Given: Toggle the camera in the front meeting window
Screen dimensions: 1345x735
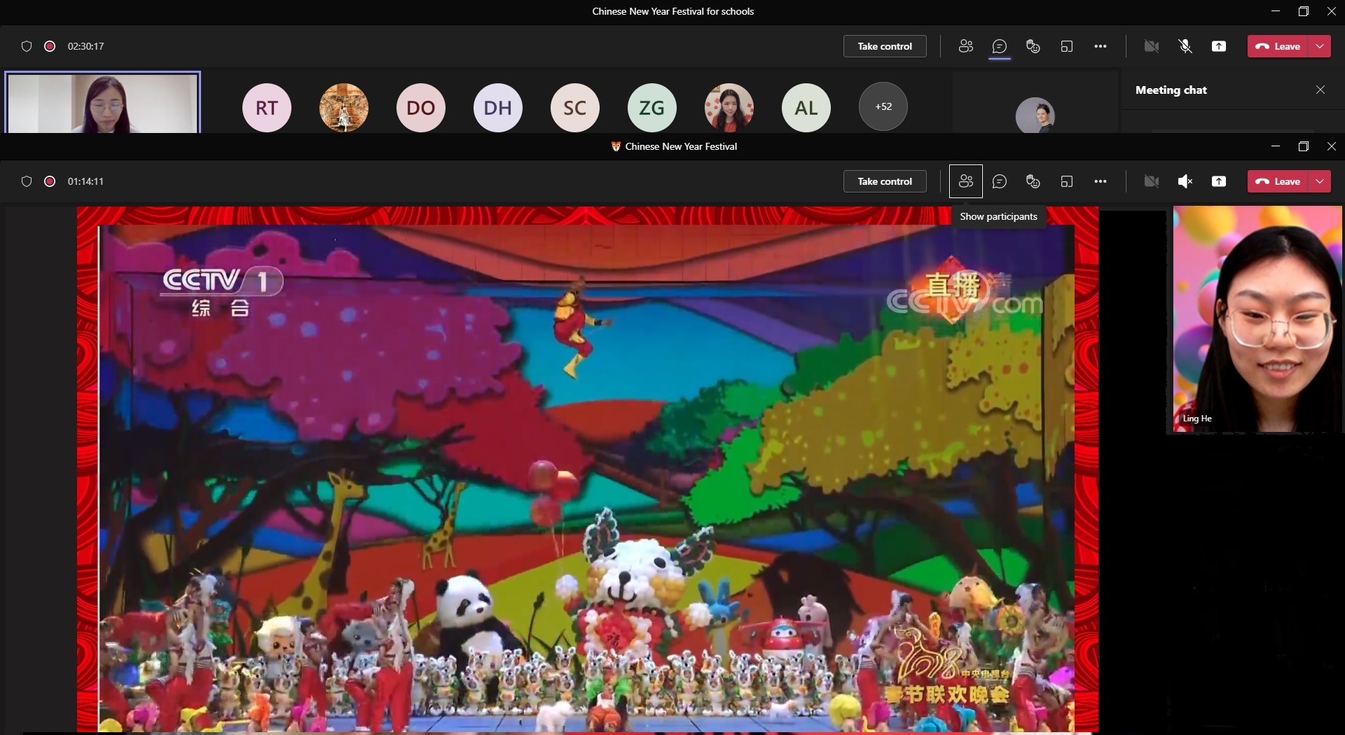Looking at the screenshot, I should [1151, 181].
